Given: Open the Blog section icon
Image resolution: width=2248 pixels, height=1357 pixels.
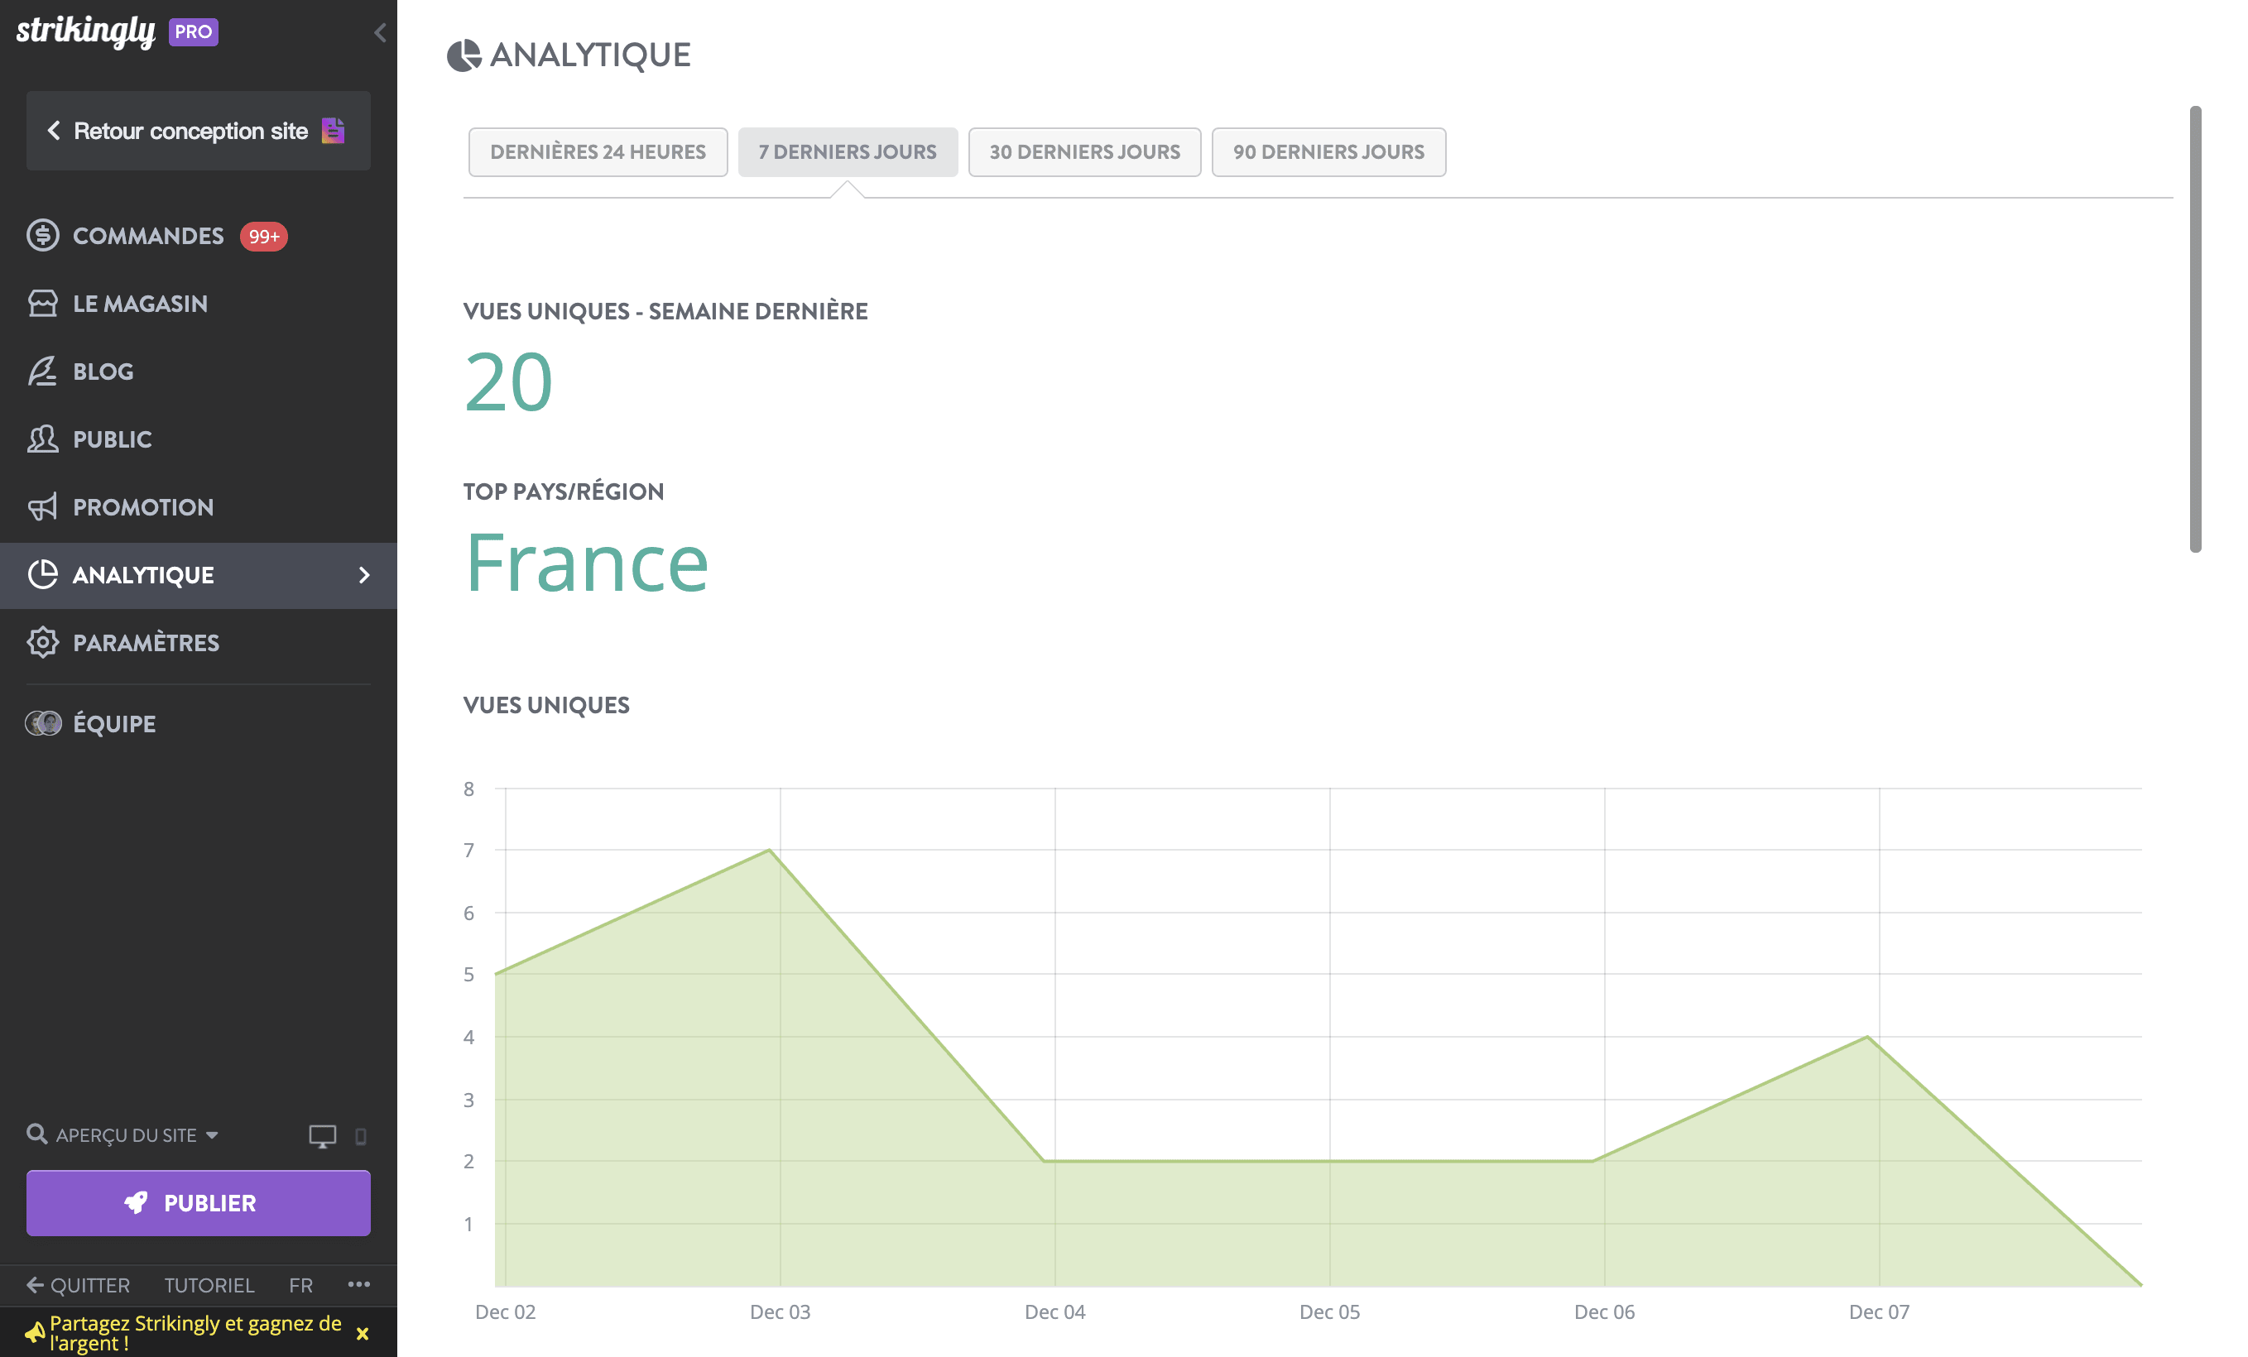Looking at the screenshot, I should coord(42,372).
